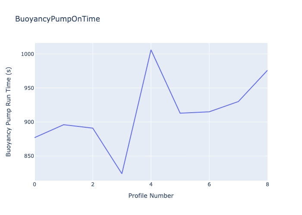Click the 0 x-axis tick label
302x215 pixels.
pyautogui.click(x=35, y=184)
